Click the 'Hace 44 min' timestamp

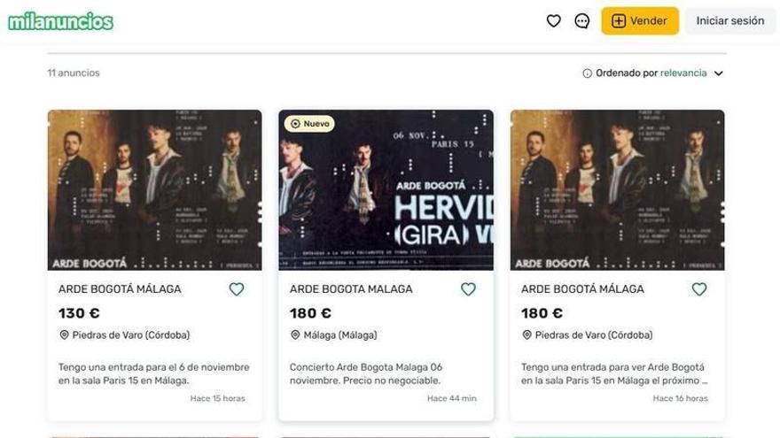click(x=452, y=398)
